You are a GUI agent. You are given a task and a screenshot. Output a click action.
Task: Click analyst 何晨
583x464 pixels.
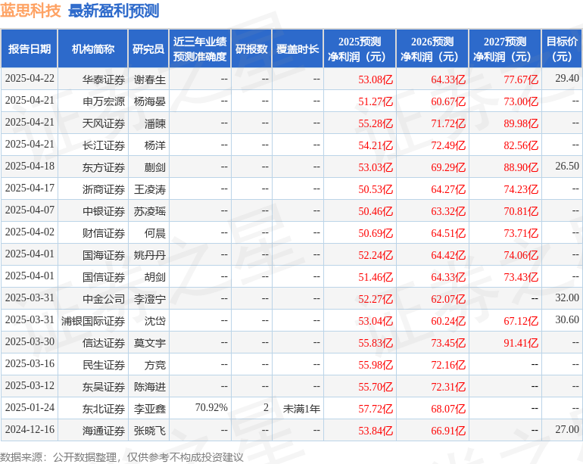[155, 233]
